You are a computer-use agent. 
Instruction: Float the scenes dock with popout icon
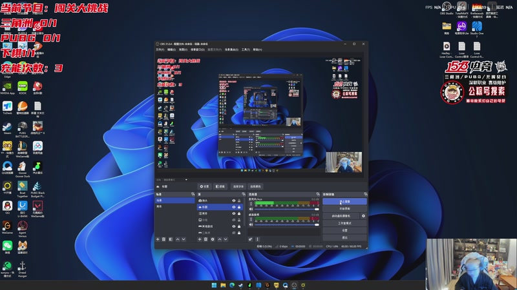pyautogui.click(x=193, y=195)
